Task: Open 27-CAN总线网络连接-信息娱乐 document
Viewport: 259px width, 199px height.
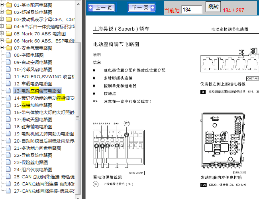Action: click(x=44, y=191)
